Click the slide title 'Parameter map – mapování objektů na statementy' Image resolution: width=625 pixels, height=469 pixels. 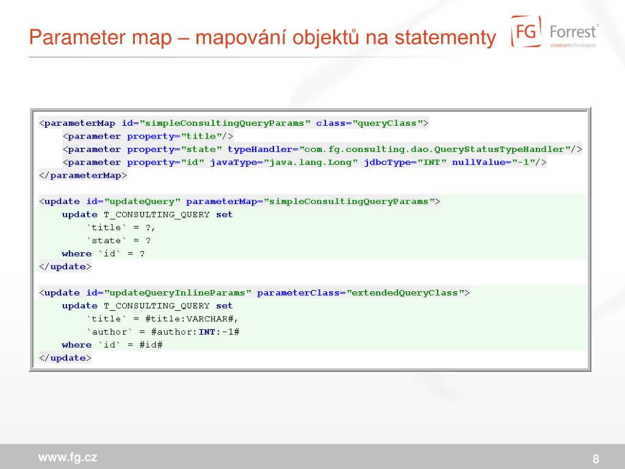coord(262,37)
